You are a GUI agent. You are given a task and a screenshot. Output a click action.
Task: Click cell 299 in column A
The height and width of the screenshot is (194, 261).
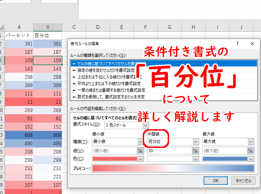(x=19, y=160)
